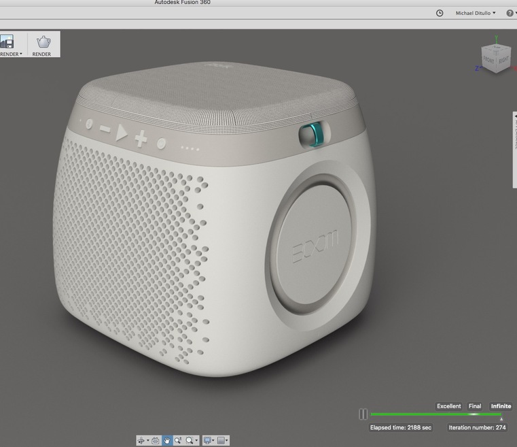Click the FRONT face of the ViewCube
The width and height of the screenshot is (517, 447).
coord(488,60)
